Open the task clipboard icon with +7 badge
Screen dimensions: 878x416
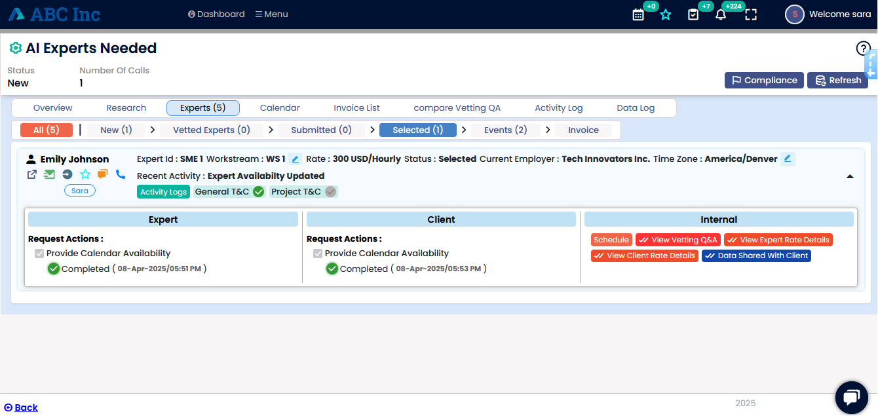click(693, 14)
